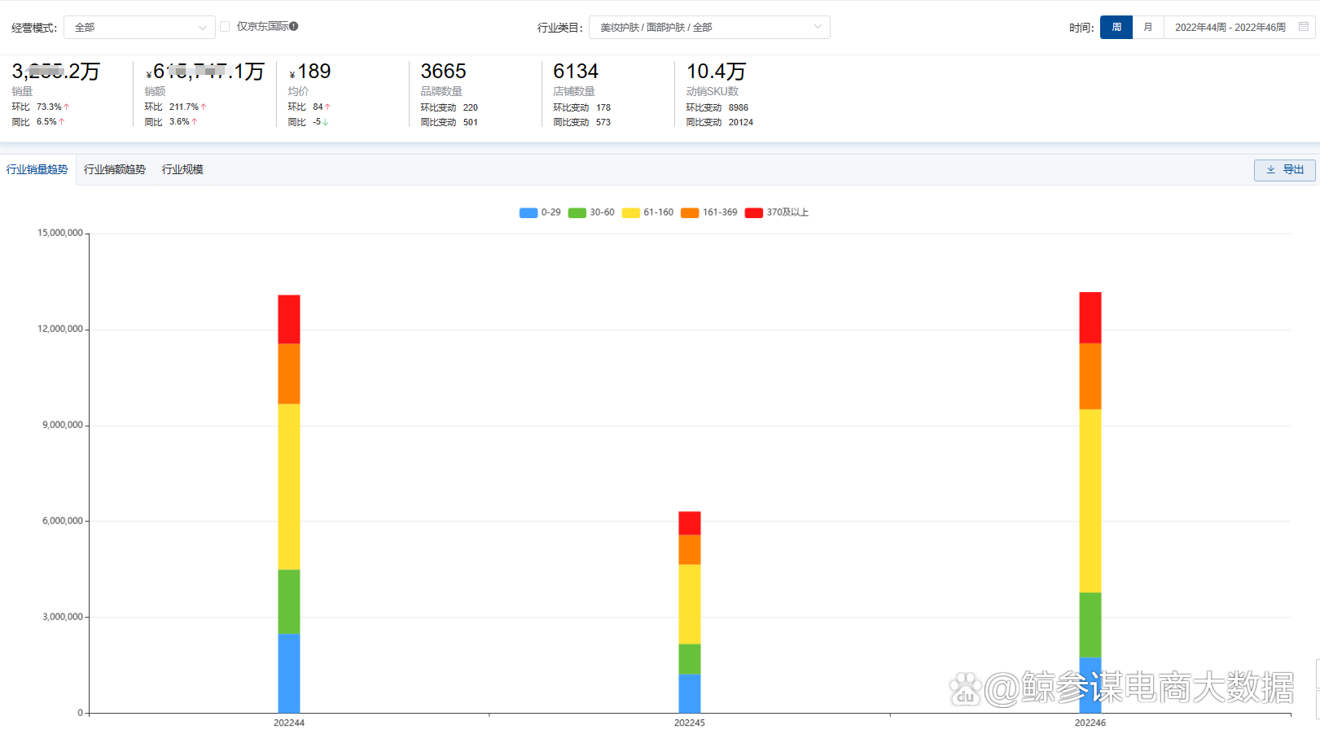Click the info icon beside 仅京东国际
This screenshot has height=734, width=1320.
click(x=294, y=26)
